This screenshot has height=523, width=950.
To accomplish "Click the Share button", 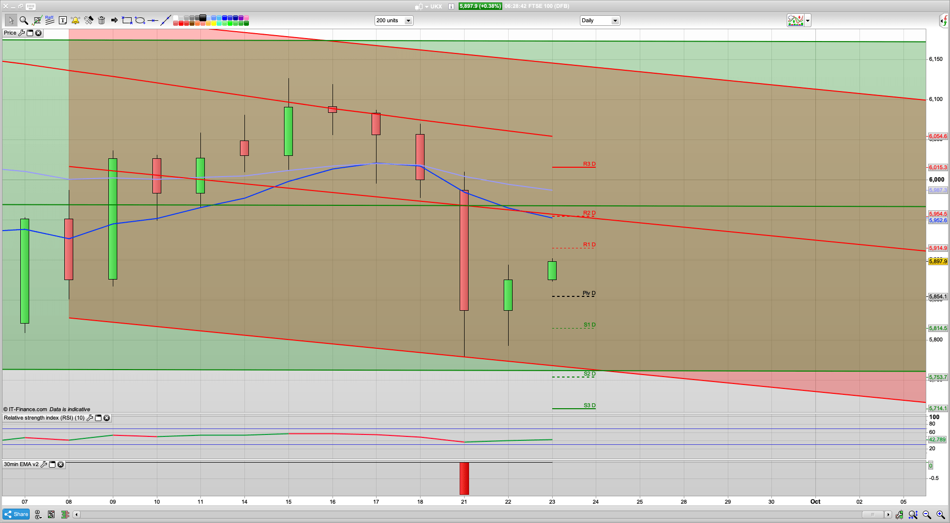I will point(15,514).
